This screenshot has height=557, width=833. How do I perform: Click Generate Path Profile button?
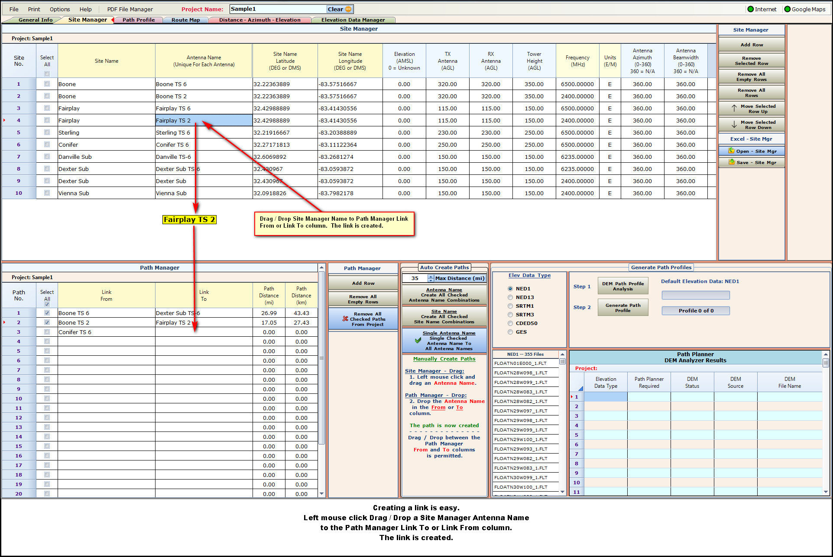[622, 308]
